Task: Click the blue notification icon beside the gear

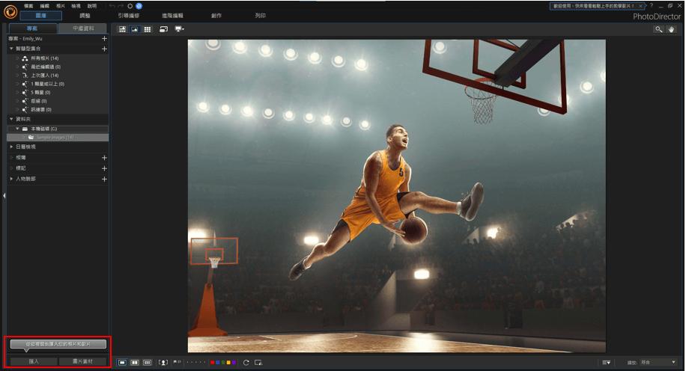Action: click(139, 6)
